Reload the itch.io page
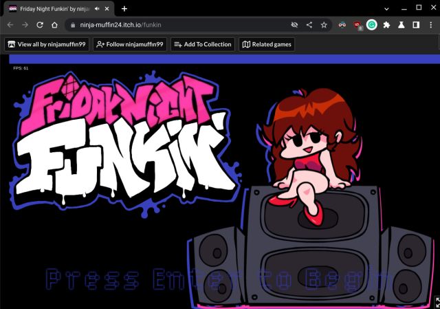The width and height of the screenshot is (440, 309). 40,25
